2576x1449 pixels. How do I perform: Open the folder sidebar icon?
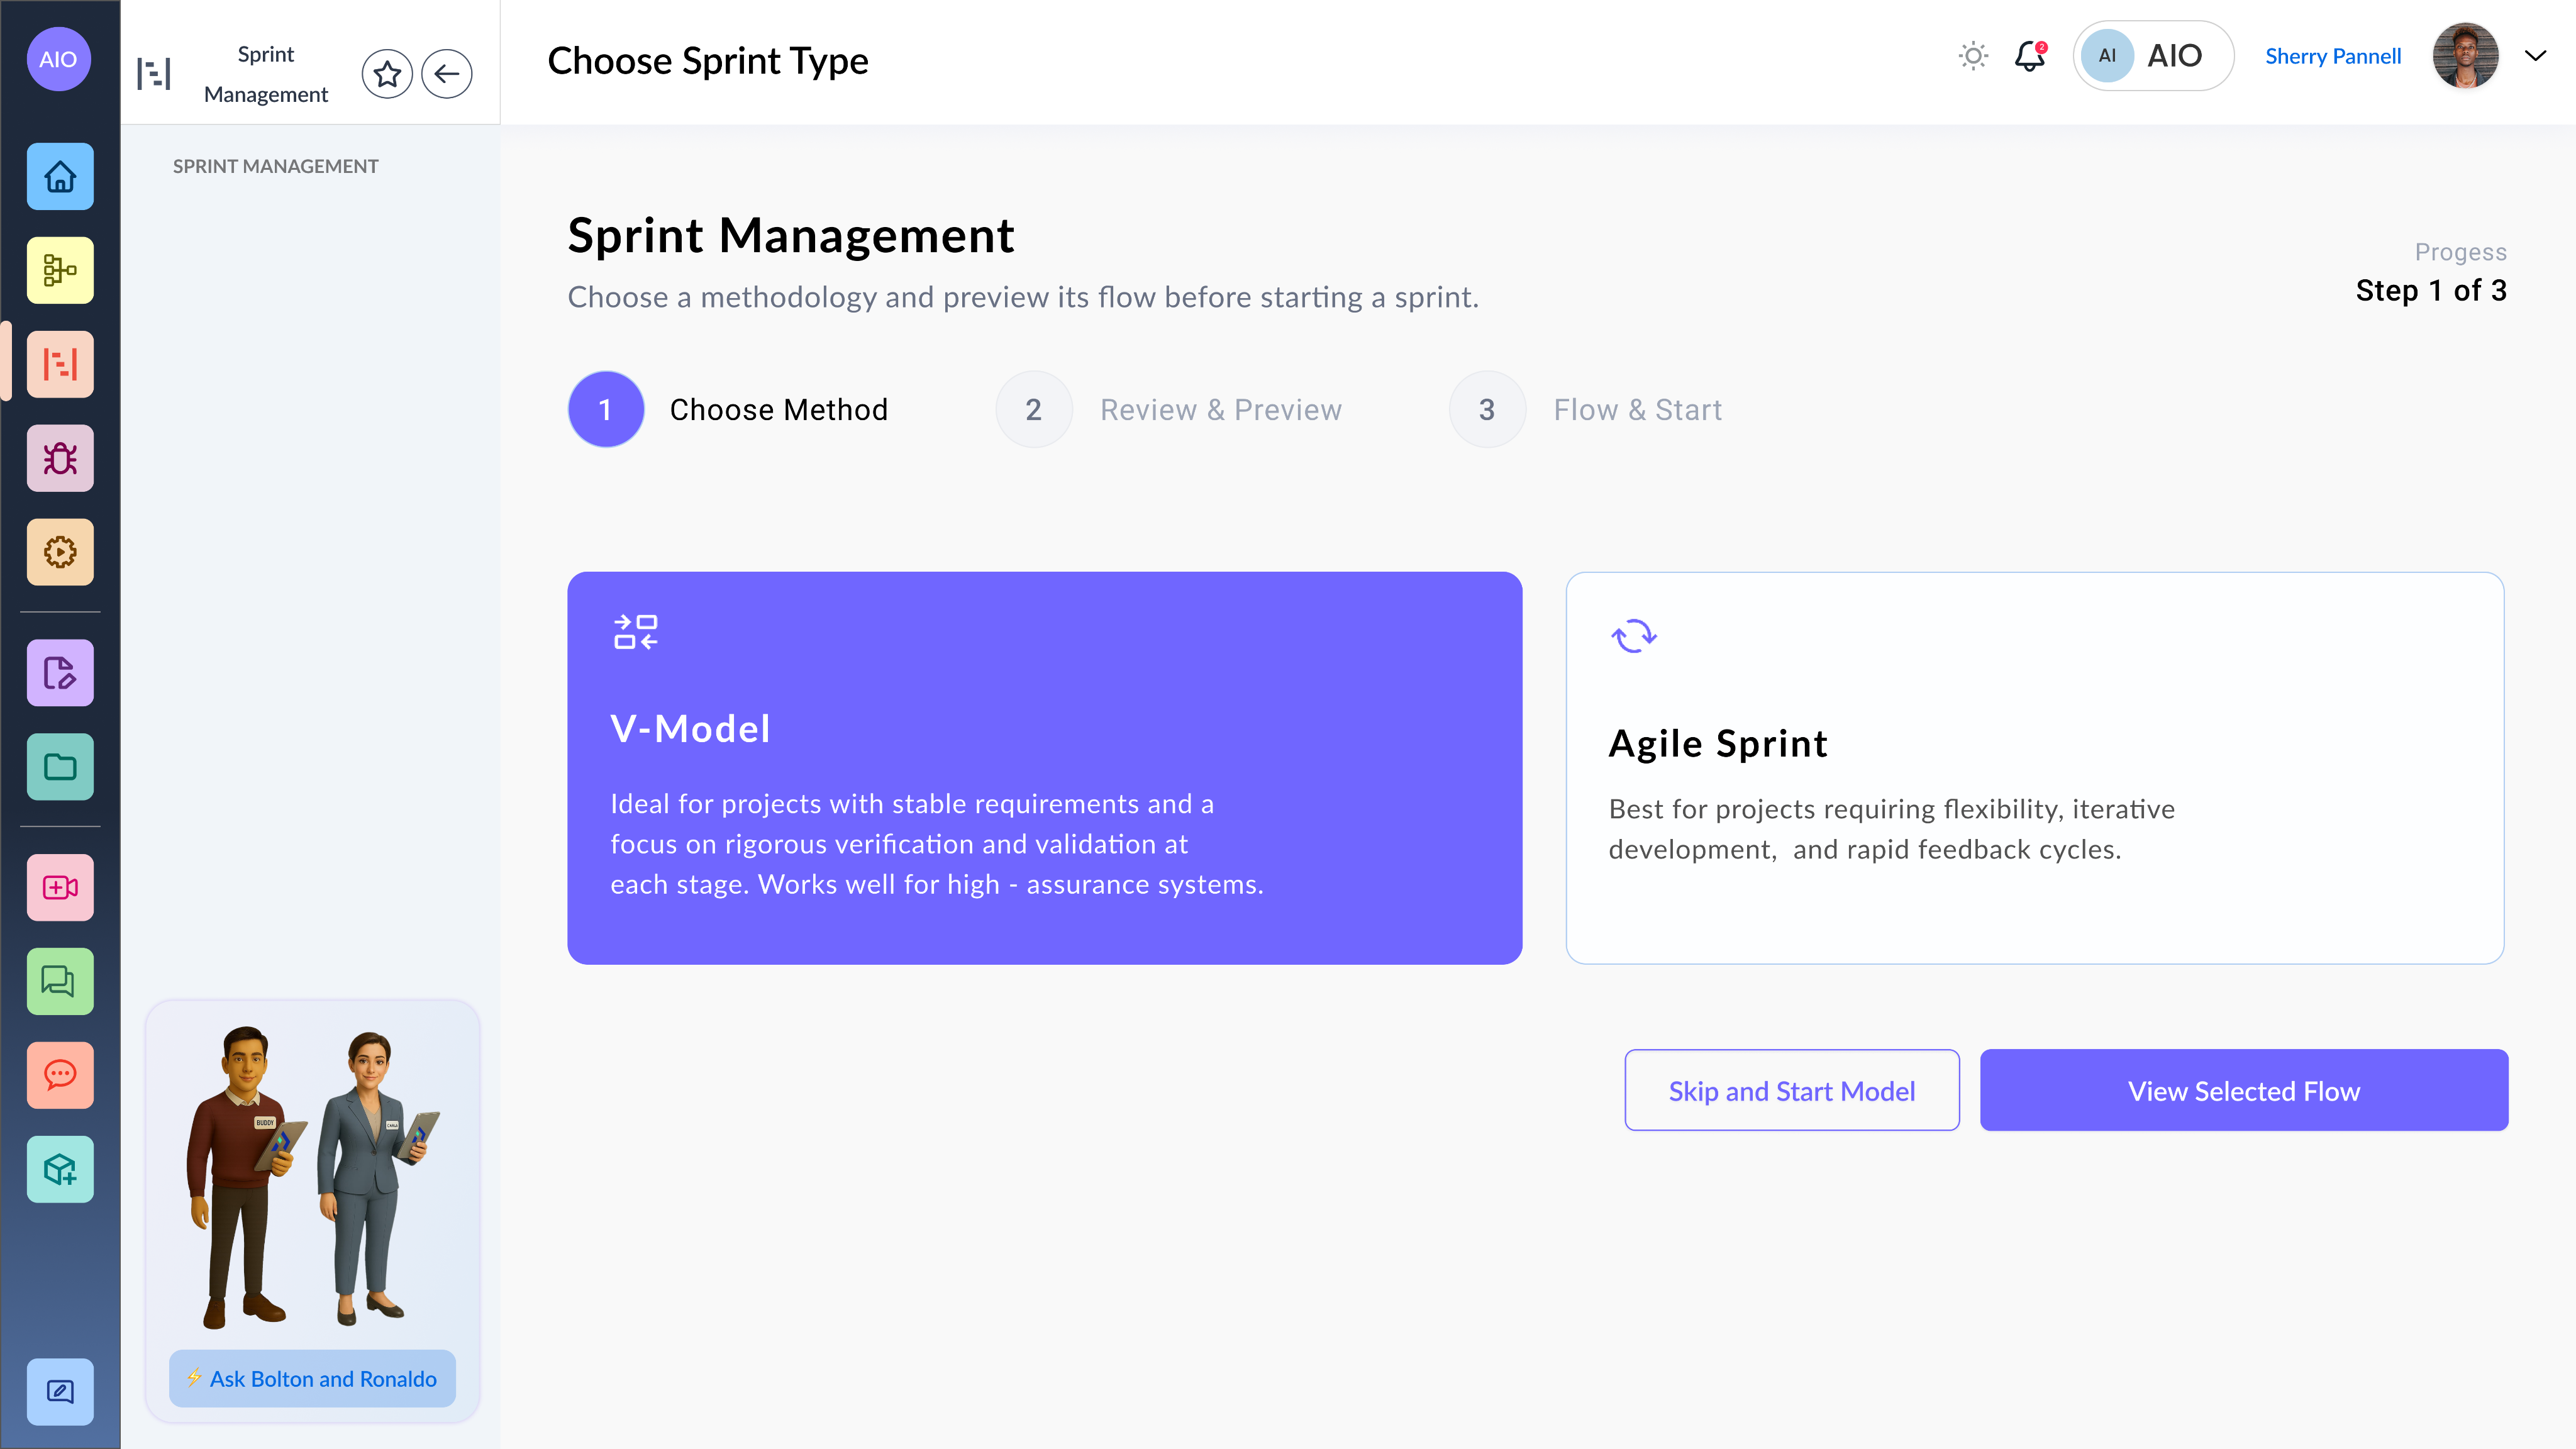click(x=60, y=767)
